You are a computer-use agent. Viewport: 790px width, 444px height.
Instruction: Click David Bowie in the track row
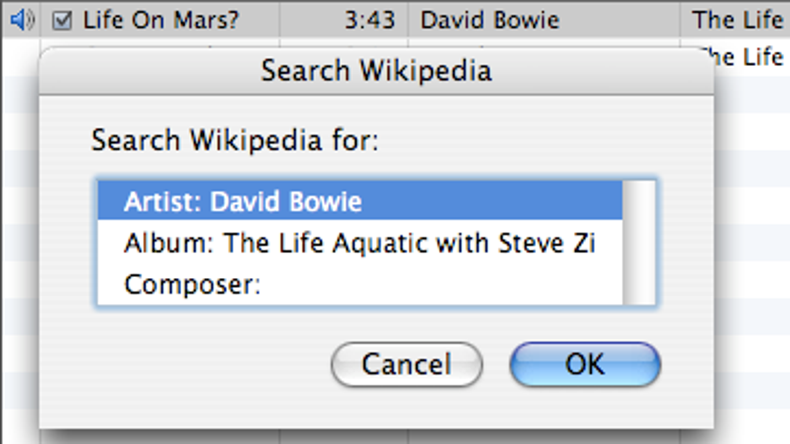click(490, 20)
